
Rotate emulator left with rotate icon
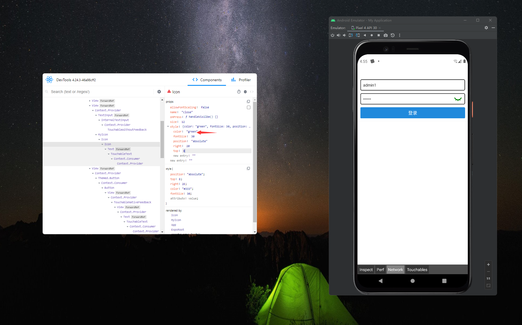(x=351, y=35)
